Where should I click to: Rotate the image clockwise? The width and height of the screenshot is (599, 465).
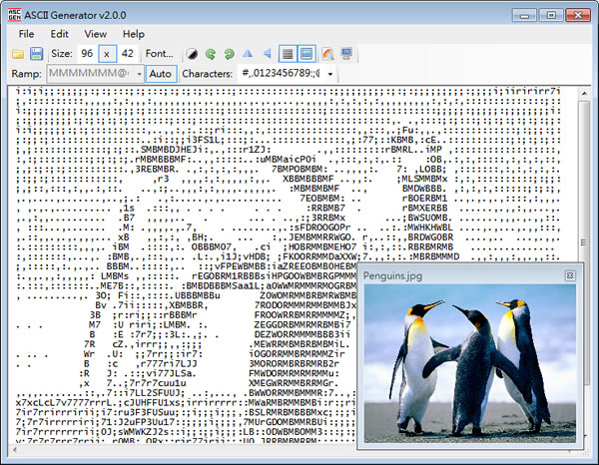(229, 53)
